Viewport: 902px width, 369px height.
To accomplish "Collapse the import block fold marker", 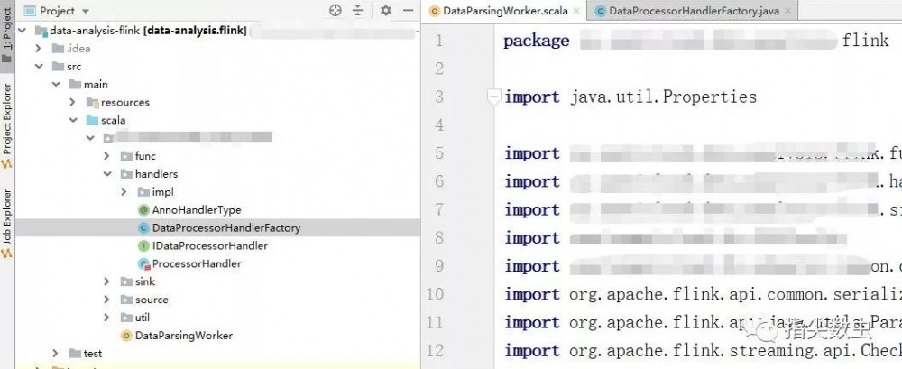I will (x=493, y=97).
